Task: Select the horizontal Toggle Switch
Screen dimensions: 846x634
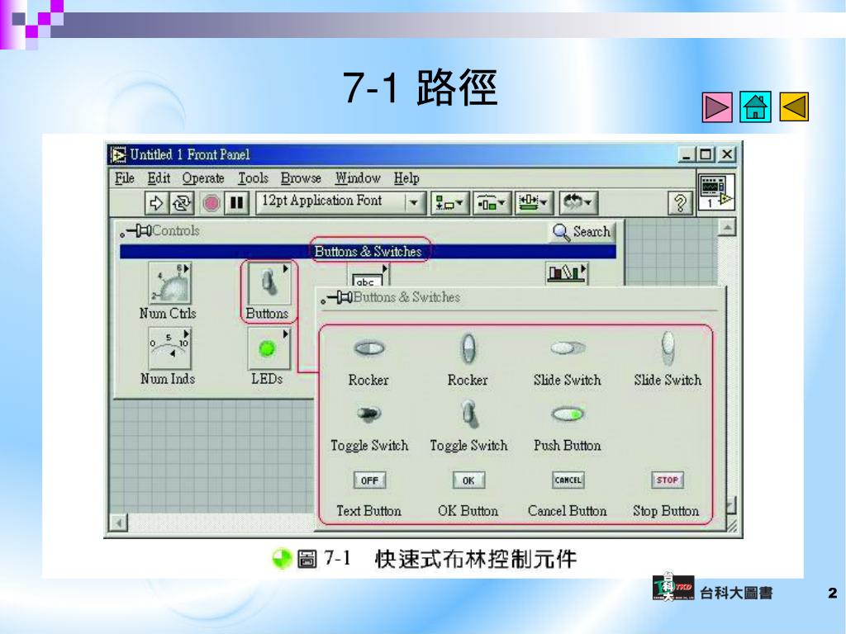Action: point(369,414)
